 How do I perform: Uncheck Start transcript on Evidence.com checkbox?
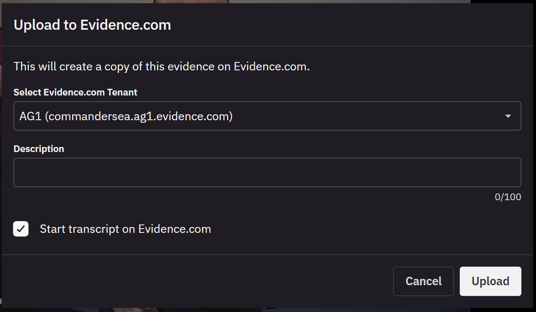pos(21,229)
